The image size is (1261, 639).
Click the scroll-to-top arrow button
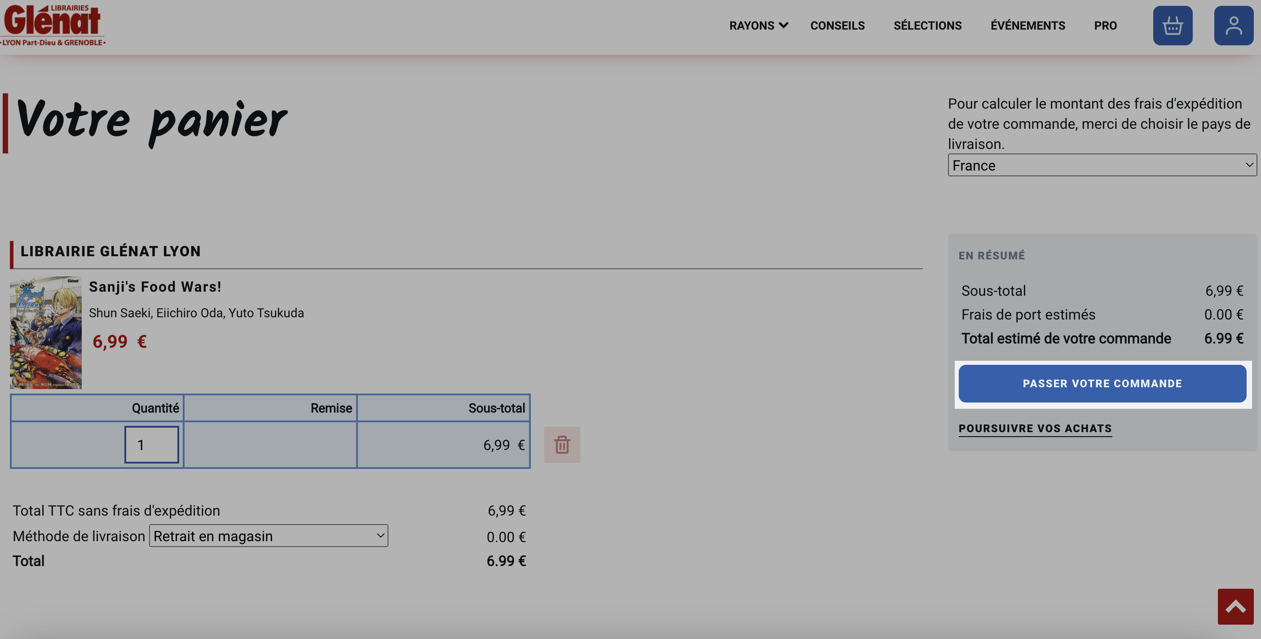(x=1235, y=607)
